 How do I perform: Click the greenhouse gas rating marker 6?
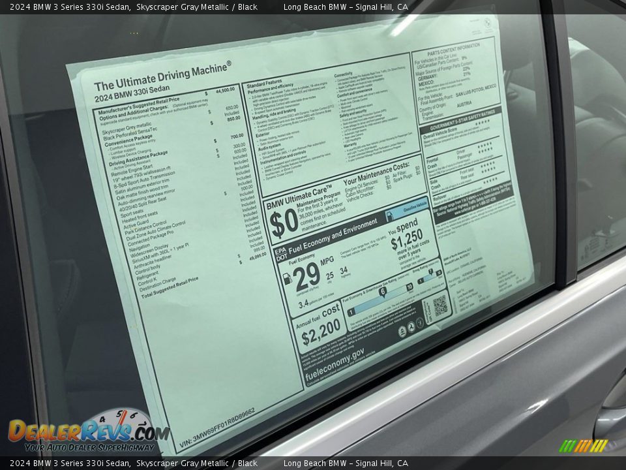383,292
